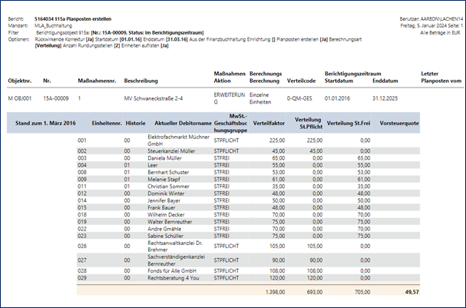466x308 pixels.
Task: Click object number 'M OBJ001'
Action: 21,98
